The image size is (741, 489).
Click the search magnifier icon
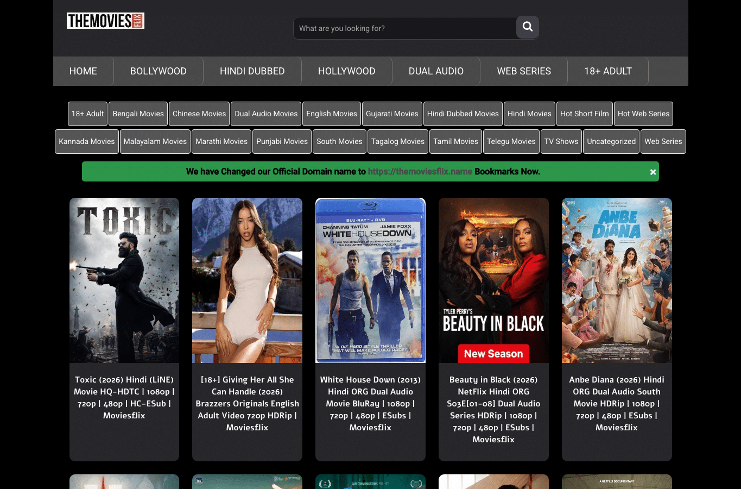[528, 27]
